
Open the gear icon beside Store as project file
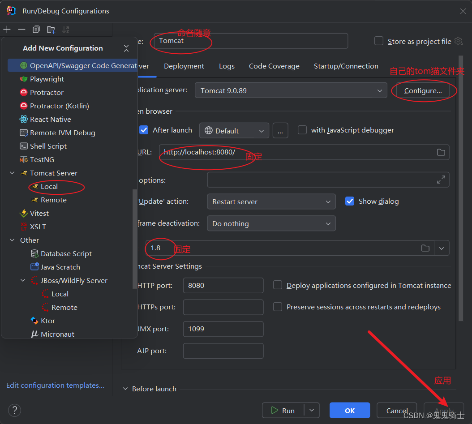click(x=458, y=41)
